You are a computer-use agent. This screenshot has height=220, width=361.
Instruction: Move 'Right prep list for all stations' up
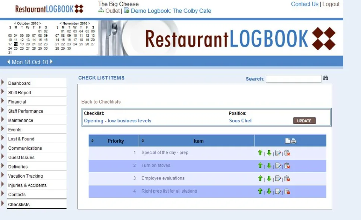[x=260, y=191]
